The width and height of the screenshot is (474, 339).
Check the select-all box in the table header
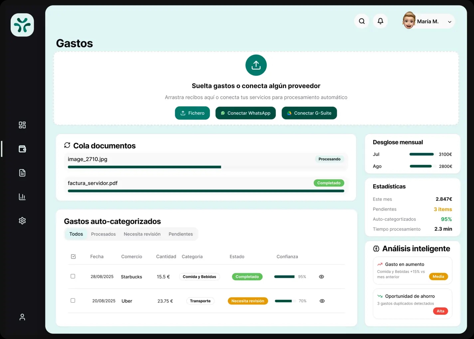[x=73, y=256]
